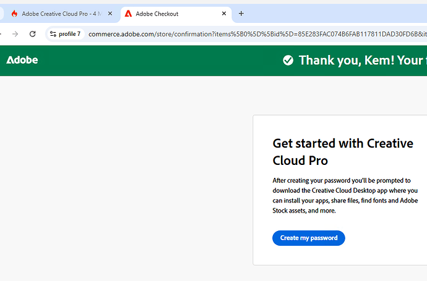Click the white checkmark icon in the green banner
The height and width of the screenshot is (281, 427).
[288, 60]
